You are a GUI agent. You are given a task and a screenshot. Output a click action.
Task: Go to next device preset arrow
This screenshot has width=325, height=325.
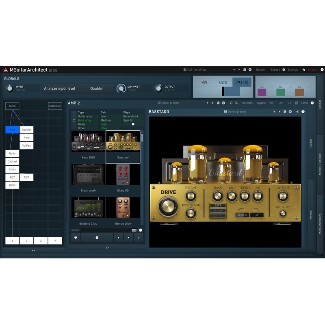click(279, 112)
